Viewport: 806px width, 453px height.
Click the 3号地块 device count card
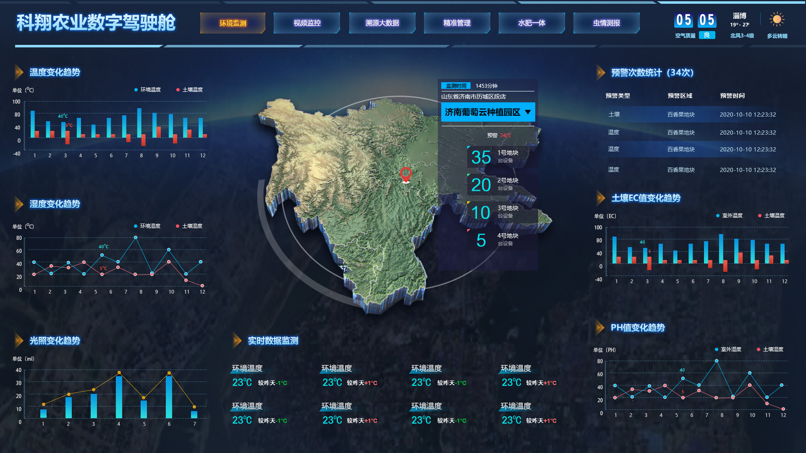(x=502, y=212)
